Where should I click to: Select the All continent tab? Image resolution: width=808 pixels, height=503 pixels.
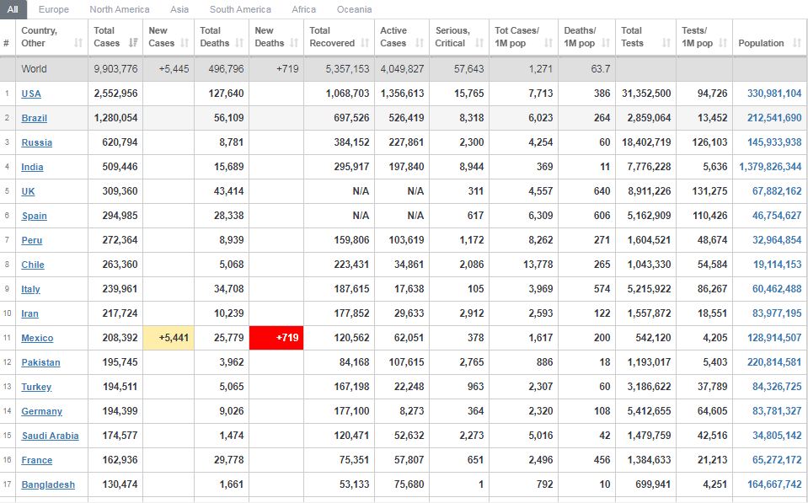tap(13, 9)
